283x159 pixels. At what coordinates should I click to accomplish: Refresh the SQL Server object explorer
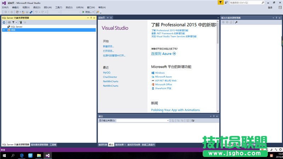(4, 22)
